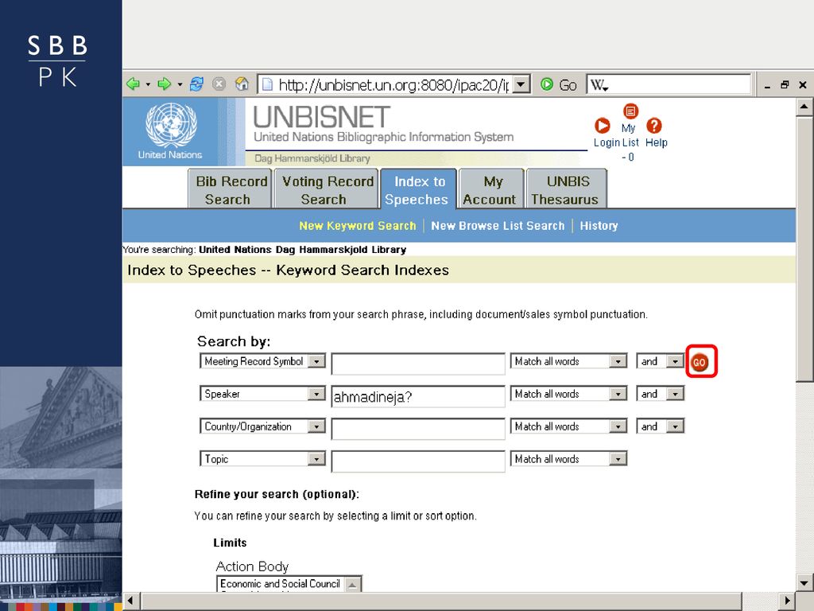Click the New Keyword Search link
This screenshot has width=814, height=611.
(357, 225)
